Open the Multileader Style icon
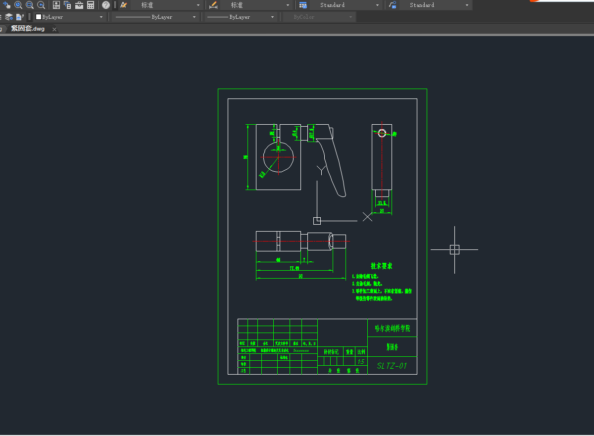Screen dimensions: 594x436 [x=393, y=5]
